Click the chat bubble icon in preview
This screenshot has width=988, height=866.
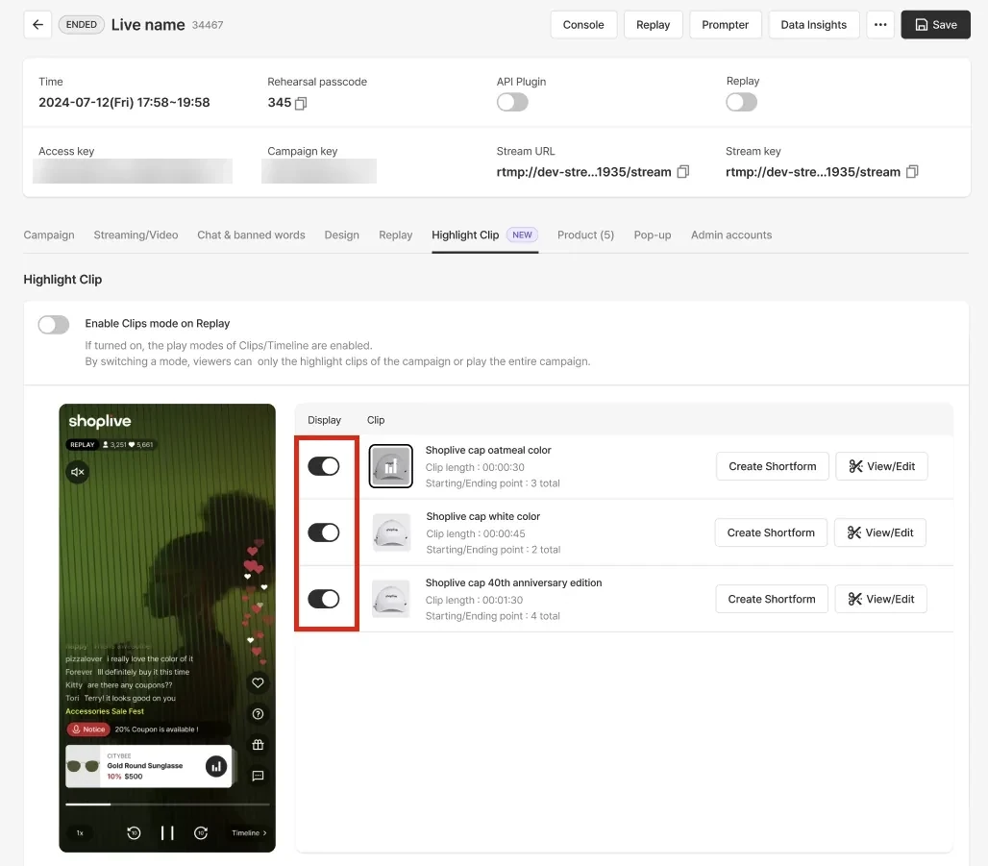point(258,776)
